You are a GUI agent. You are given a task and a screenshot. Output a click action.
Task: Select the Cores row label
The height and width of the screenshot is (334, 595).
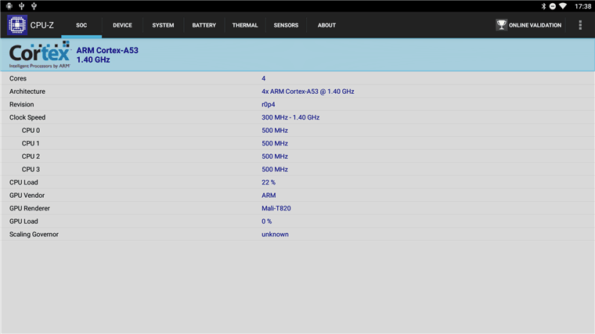pyautogui.click(x=18, y=78)
